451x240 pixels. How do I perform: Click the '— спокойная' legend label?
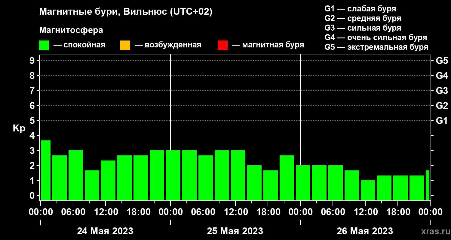tap(79, 45)
